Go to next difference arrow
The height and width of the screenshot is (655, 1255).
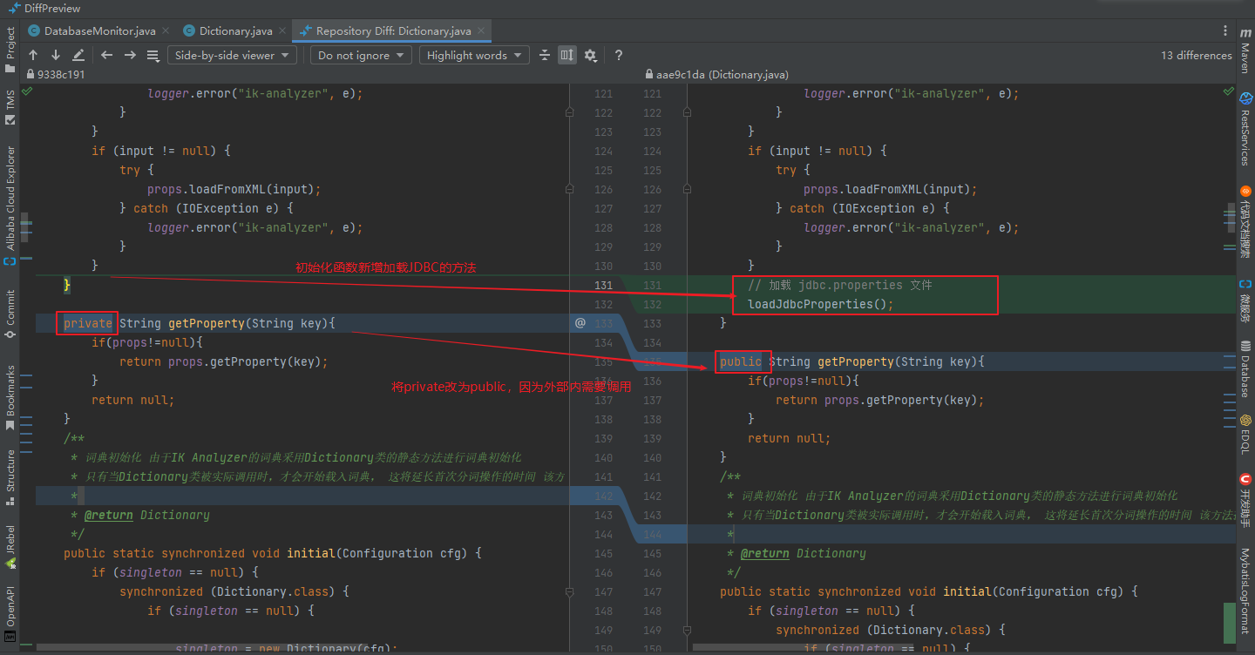pyautogui.click(x=56, y=55)
